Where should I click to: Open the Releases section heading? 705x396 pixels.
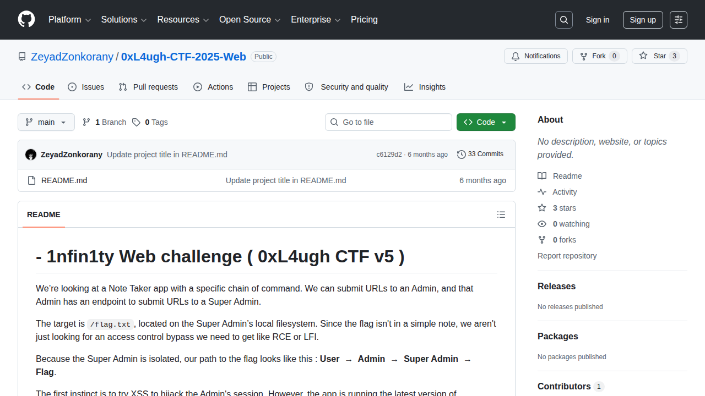click(556, 287)
